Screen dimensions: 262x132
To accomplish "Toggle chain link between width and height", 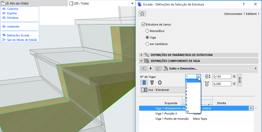I will pyautogui.click(x=240, y=80).
